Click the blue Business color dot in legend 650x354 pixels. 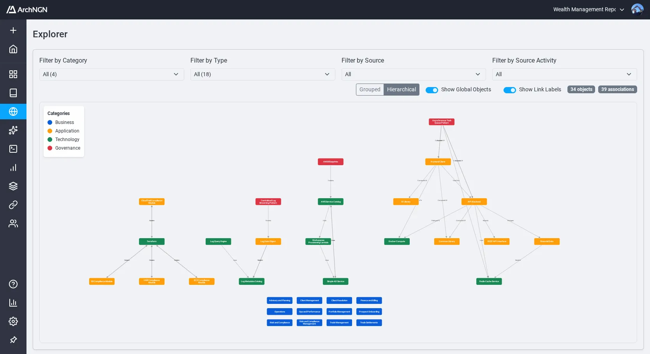click(x=50, y=122)
